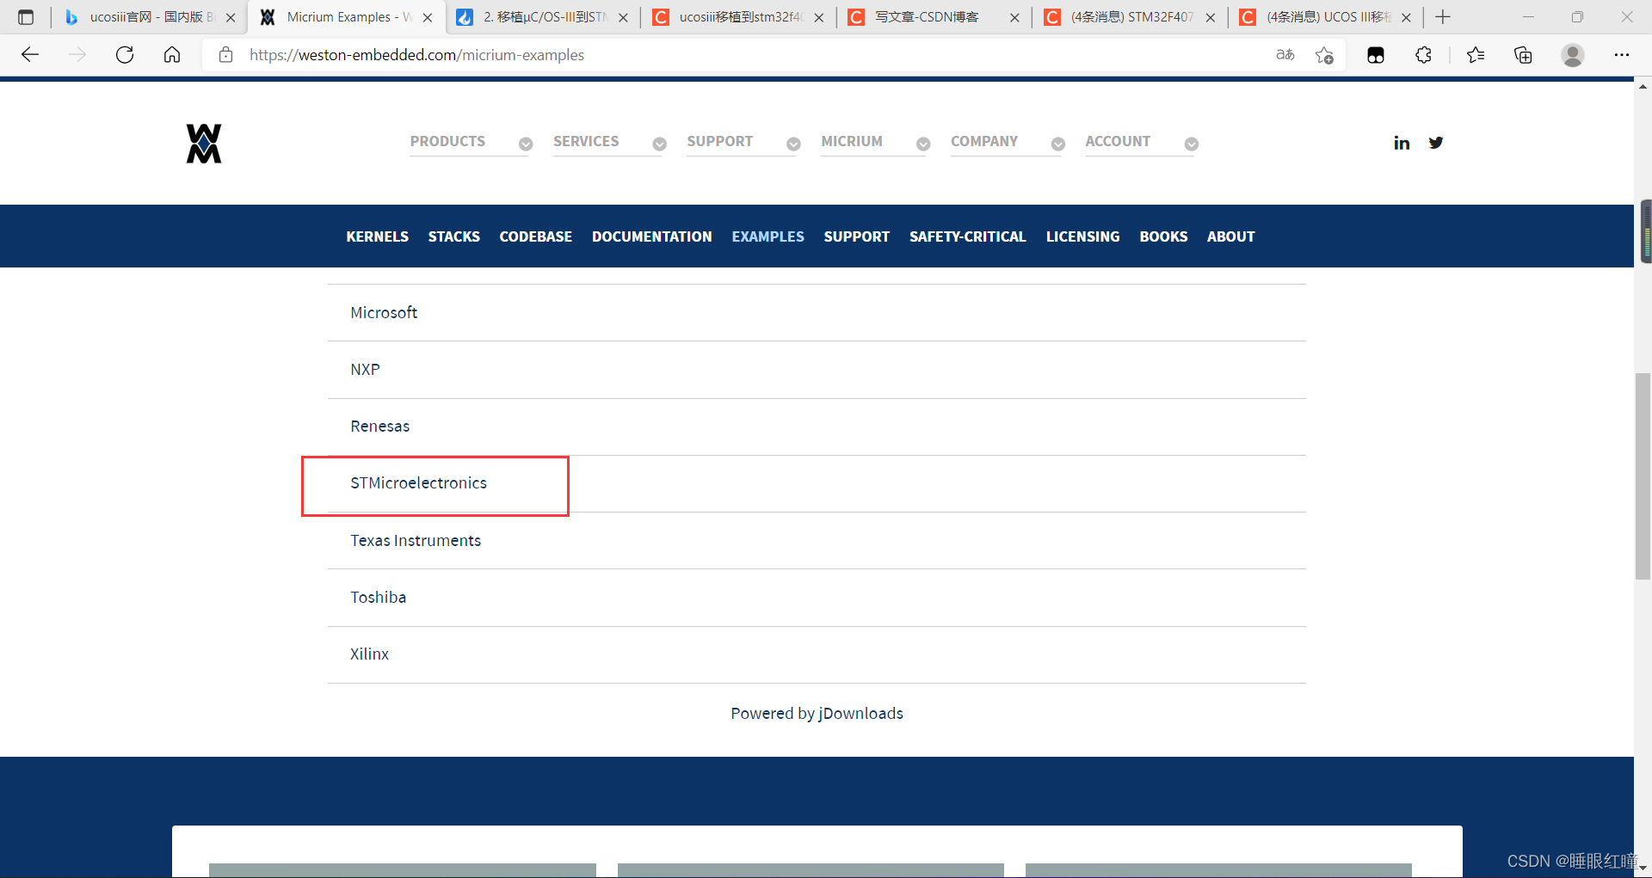Viewport: 1652px width, 878px height.
Task: Open CODEBASE in the blue navigation bar
Action: pyautogui.click(x=535, y=236)
